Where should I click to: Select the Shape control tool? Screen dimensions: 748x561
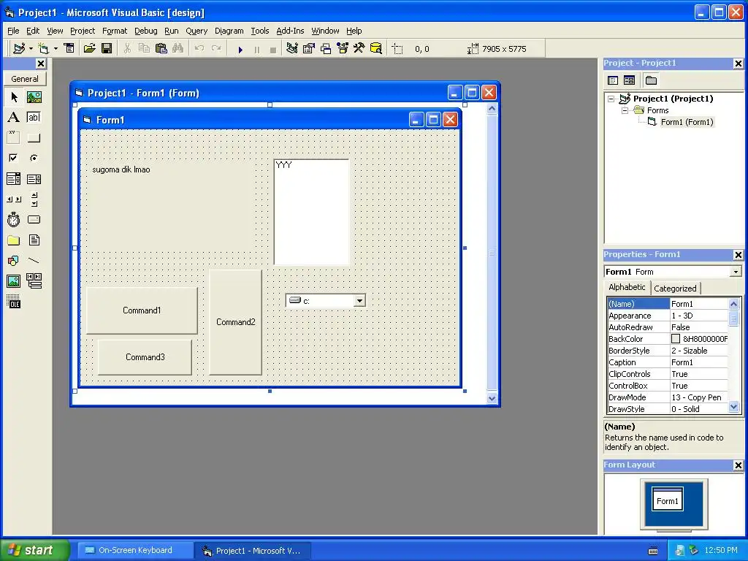tap(14, 261)
